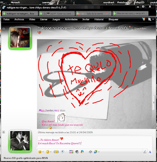Expand the wink dropdown arrow
Viewport: 157px width, 162px height.
[51, 152]
